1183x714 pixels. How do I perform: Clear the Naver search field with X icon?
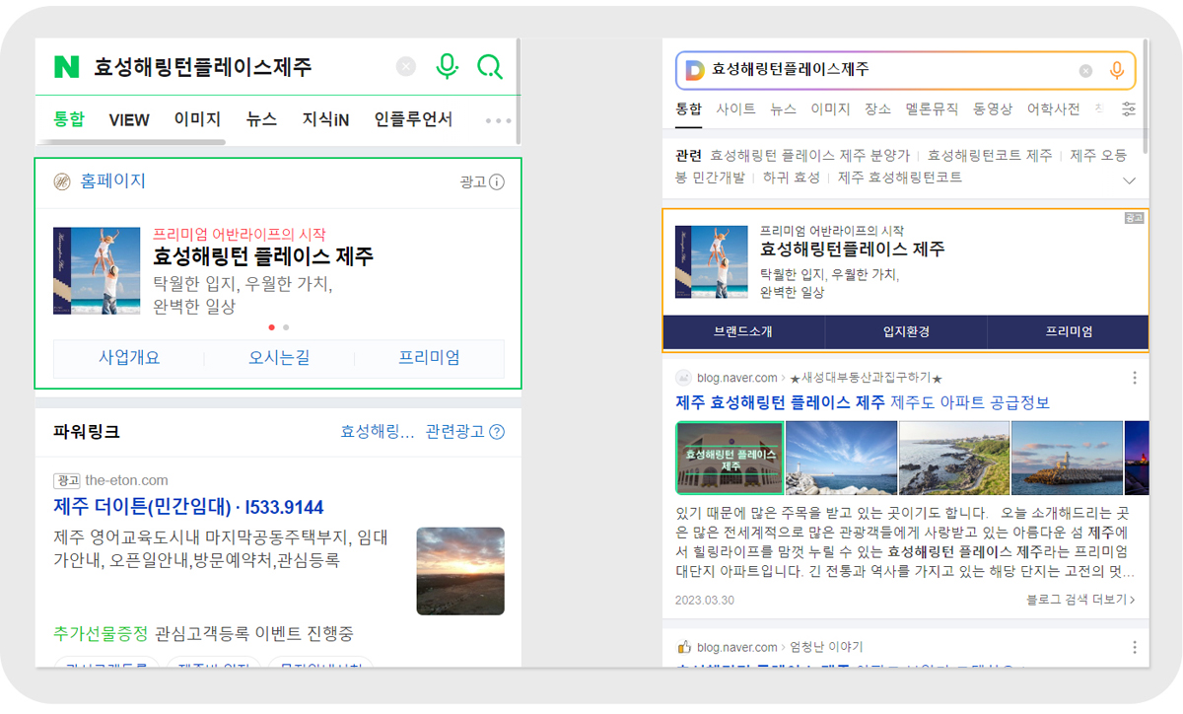(406, 67)
